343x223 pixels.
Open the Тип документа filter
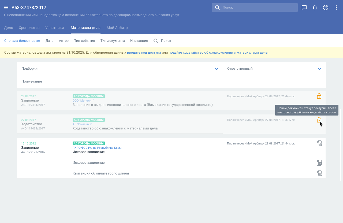(113, 41)
